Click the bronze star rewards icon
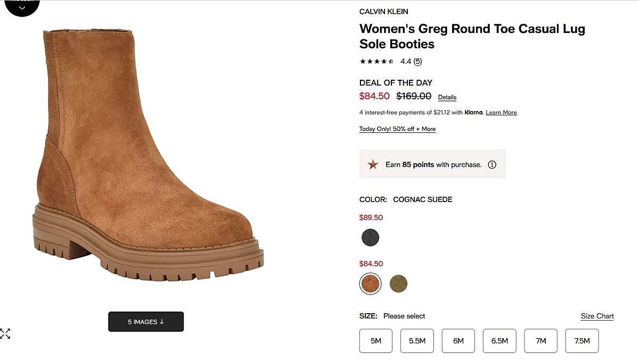 tap(373, 164)
